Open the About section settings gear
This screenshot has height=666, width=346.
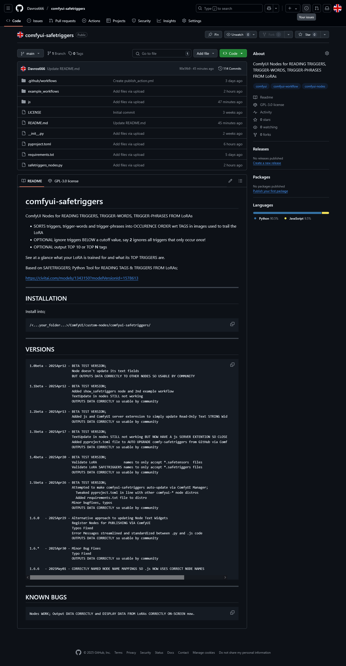coord(327,53)
